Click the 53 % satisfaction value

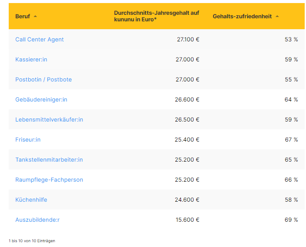(291, 40)
